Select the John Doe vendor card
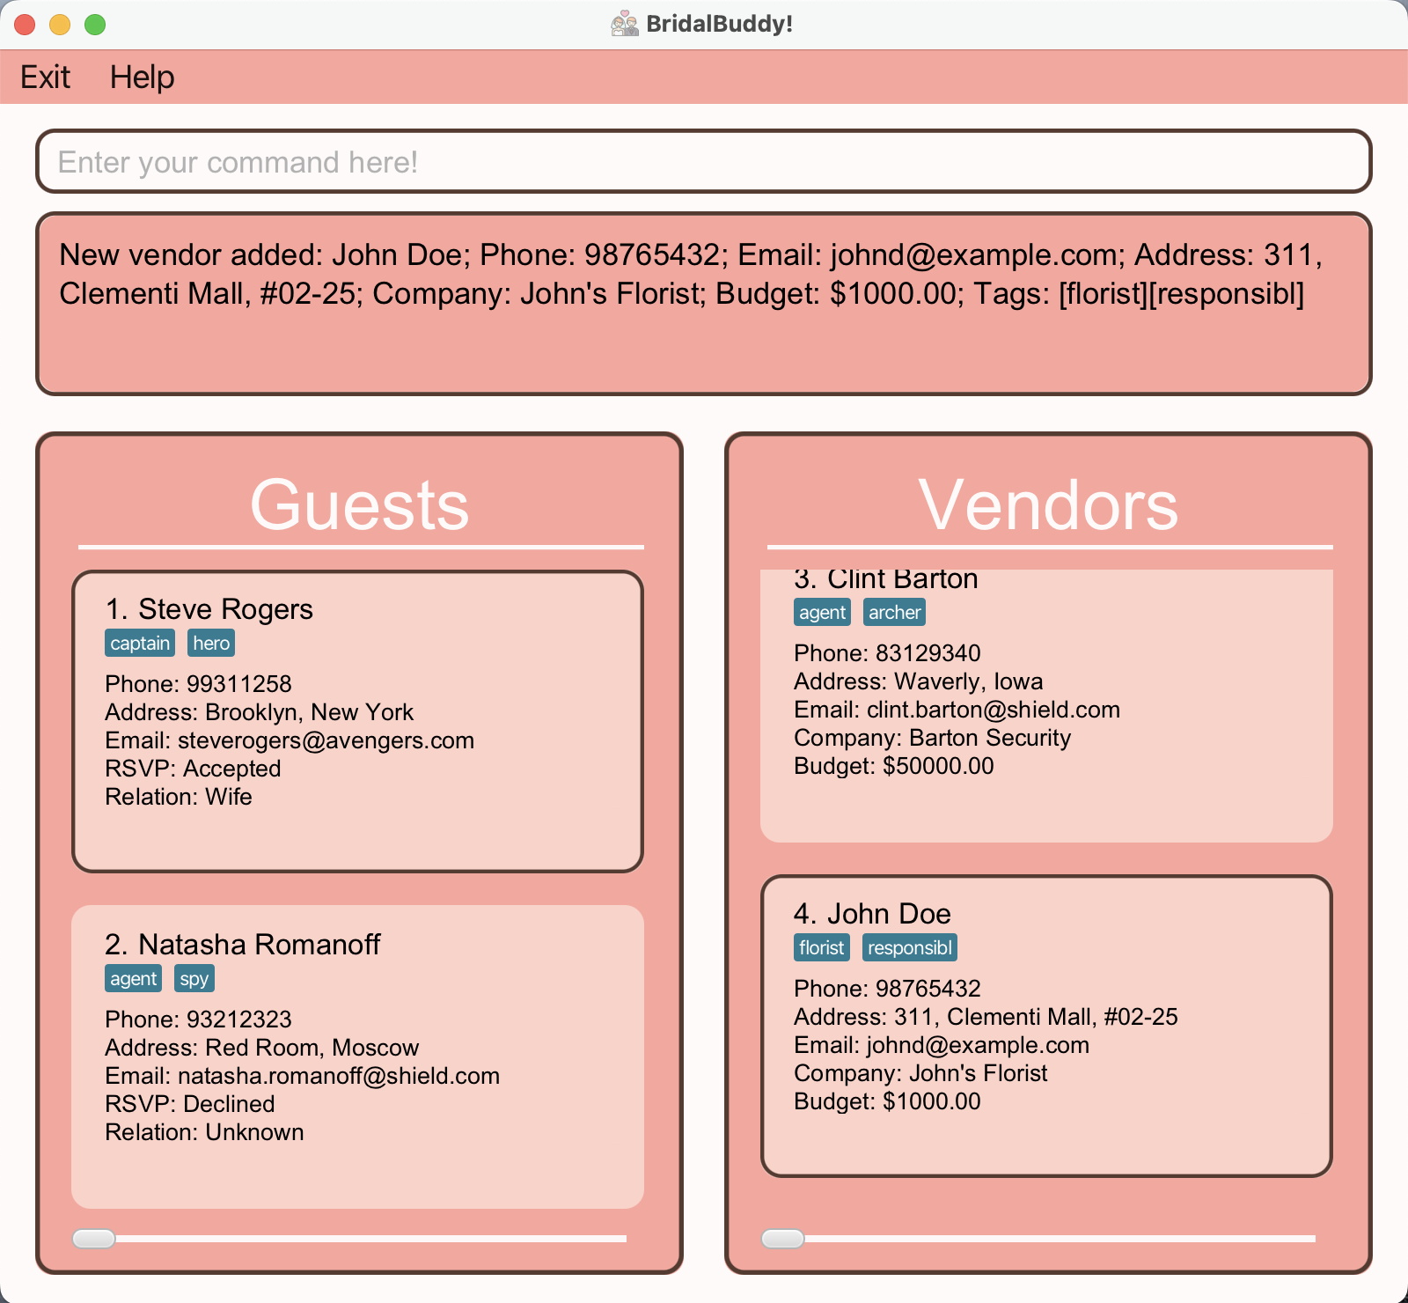This screenshot has height=1303, width=1408. coord(1046,1026)
